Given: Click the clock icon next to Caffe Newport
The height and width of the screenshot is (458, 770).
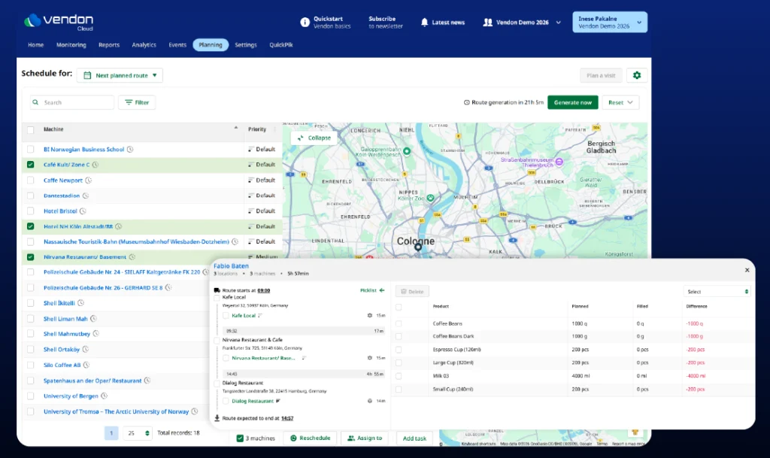Looking at the screenshot, I should click(89, 180).
